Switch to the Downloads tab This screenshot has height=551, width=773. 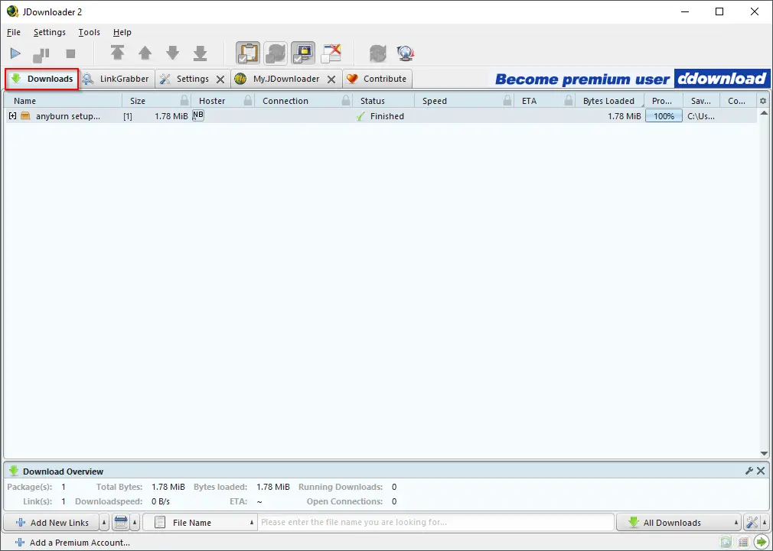pyautogui.click(x=42, y=79)
